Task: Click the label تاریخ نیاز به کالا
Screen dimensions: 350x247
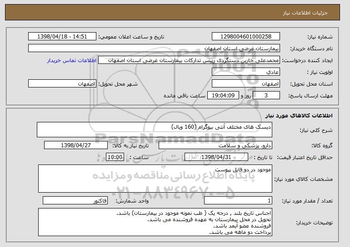Action: (x=130, y=145)
